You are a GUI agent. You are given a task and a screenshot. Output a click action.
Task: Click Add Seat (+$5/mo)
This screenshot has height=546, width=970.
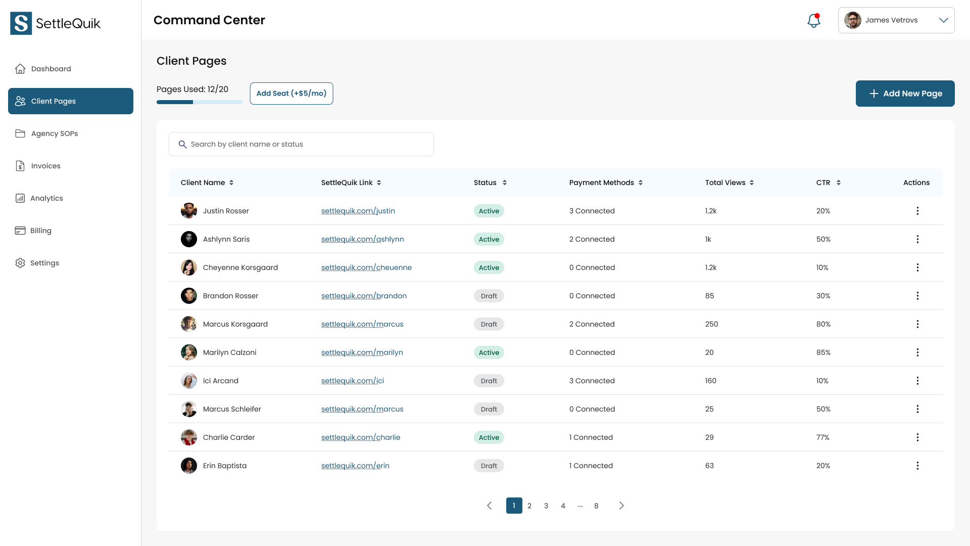click(292, 94)
